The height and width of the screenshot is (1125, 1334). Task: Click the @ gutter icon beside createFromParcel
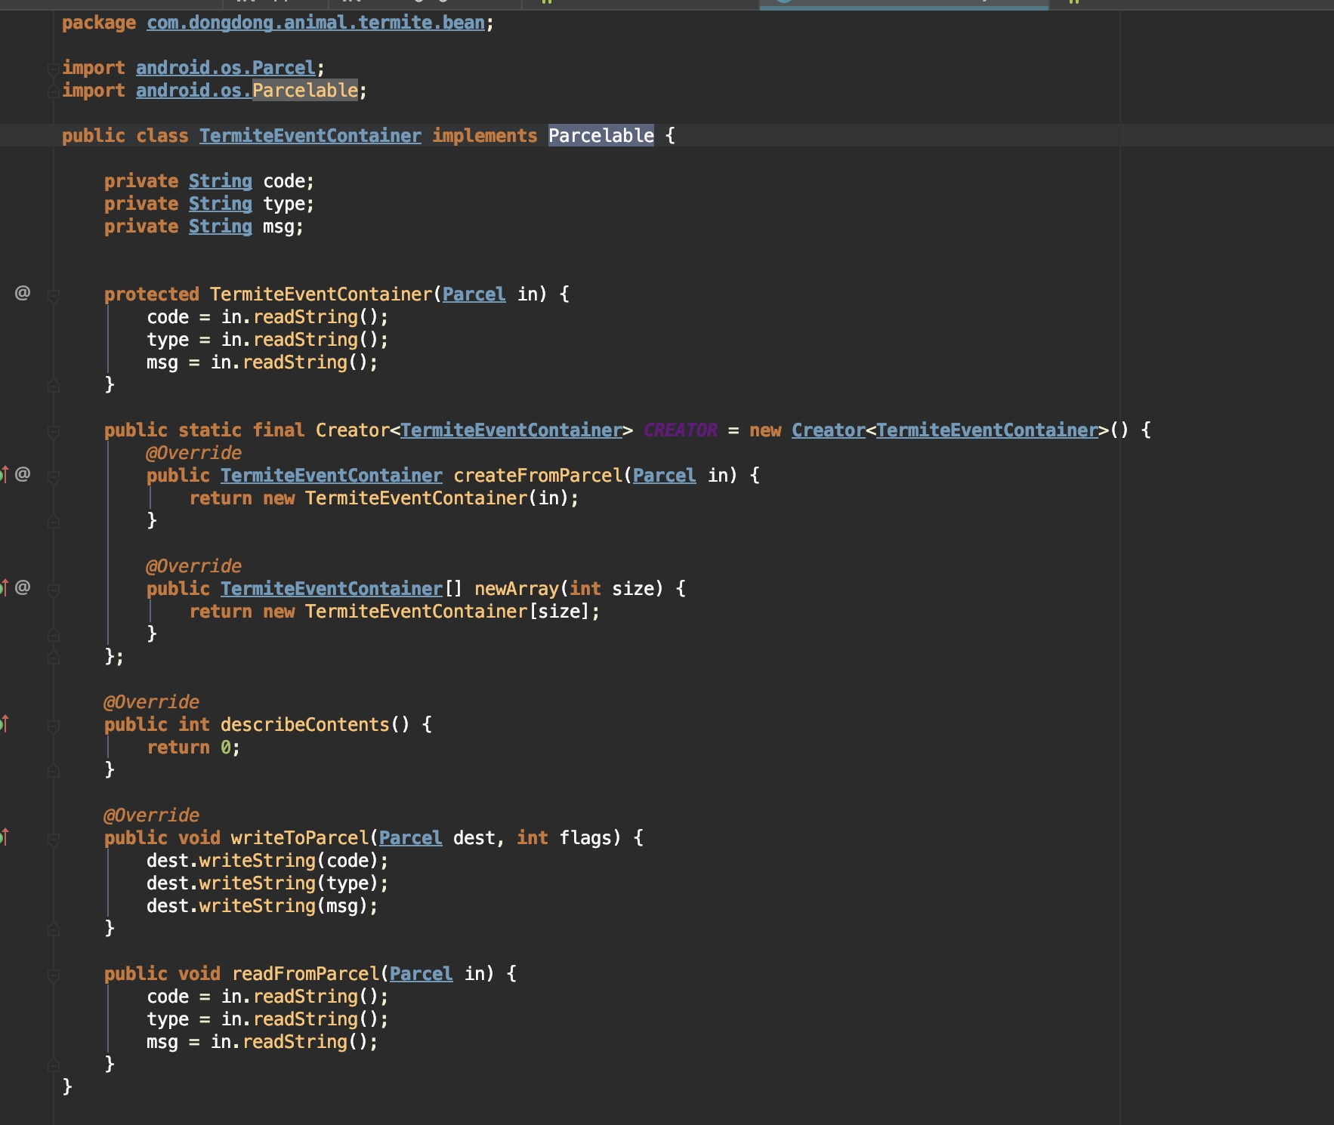pos(23,474)
